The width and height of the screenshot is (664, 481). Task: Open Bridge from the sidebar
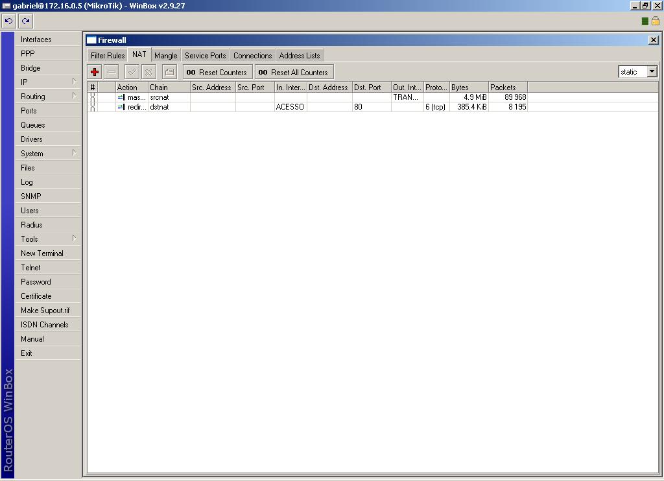pyautogui.click(x=48, y=68)
